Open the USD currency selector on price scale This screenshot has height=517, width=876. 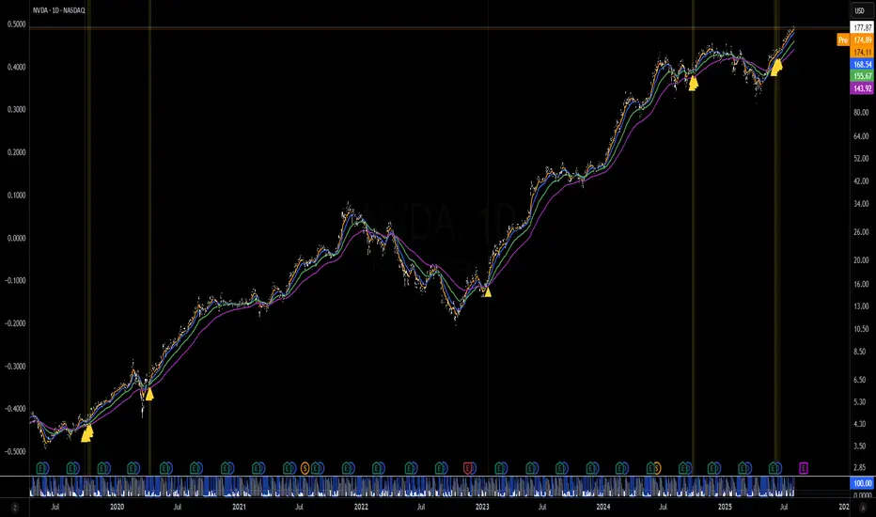[859, 10]
